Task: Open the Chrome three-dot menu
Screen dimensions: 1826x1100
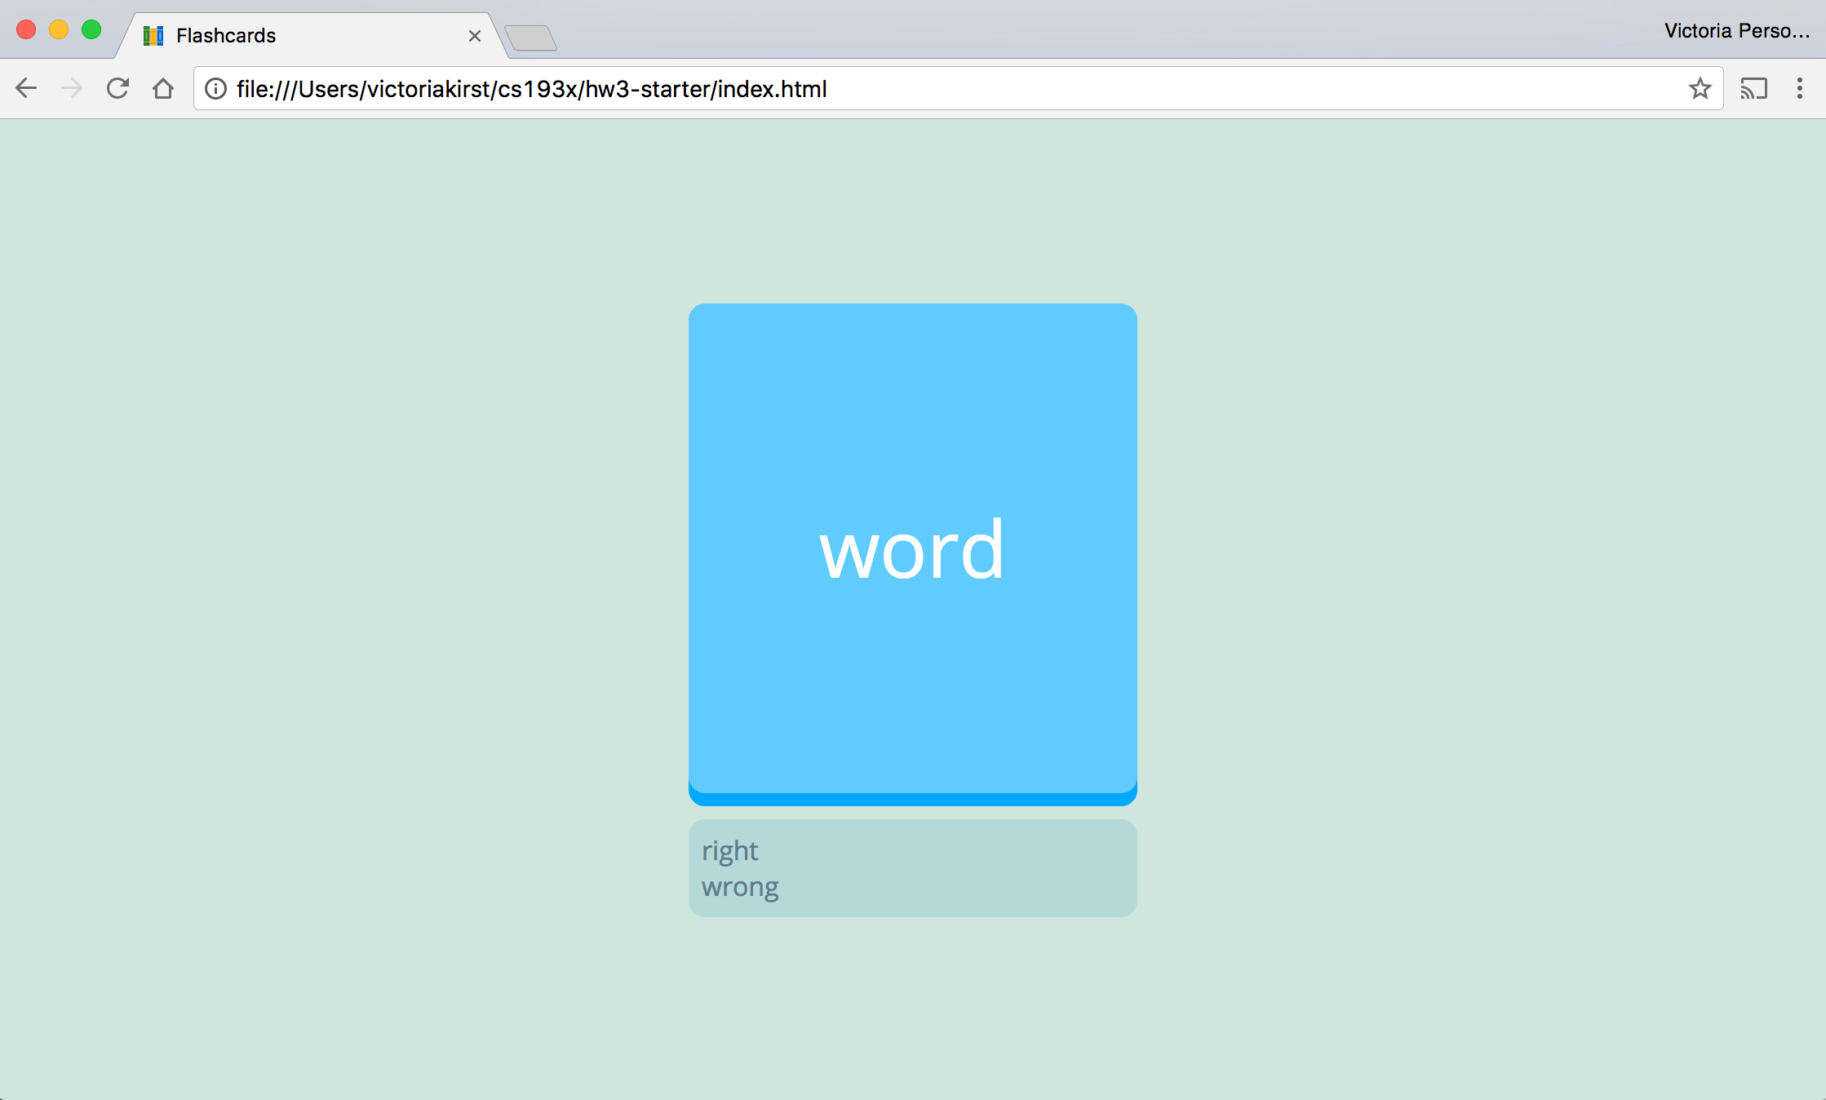Action: [1799, 88]
